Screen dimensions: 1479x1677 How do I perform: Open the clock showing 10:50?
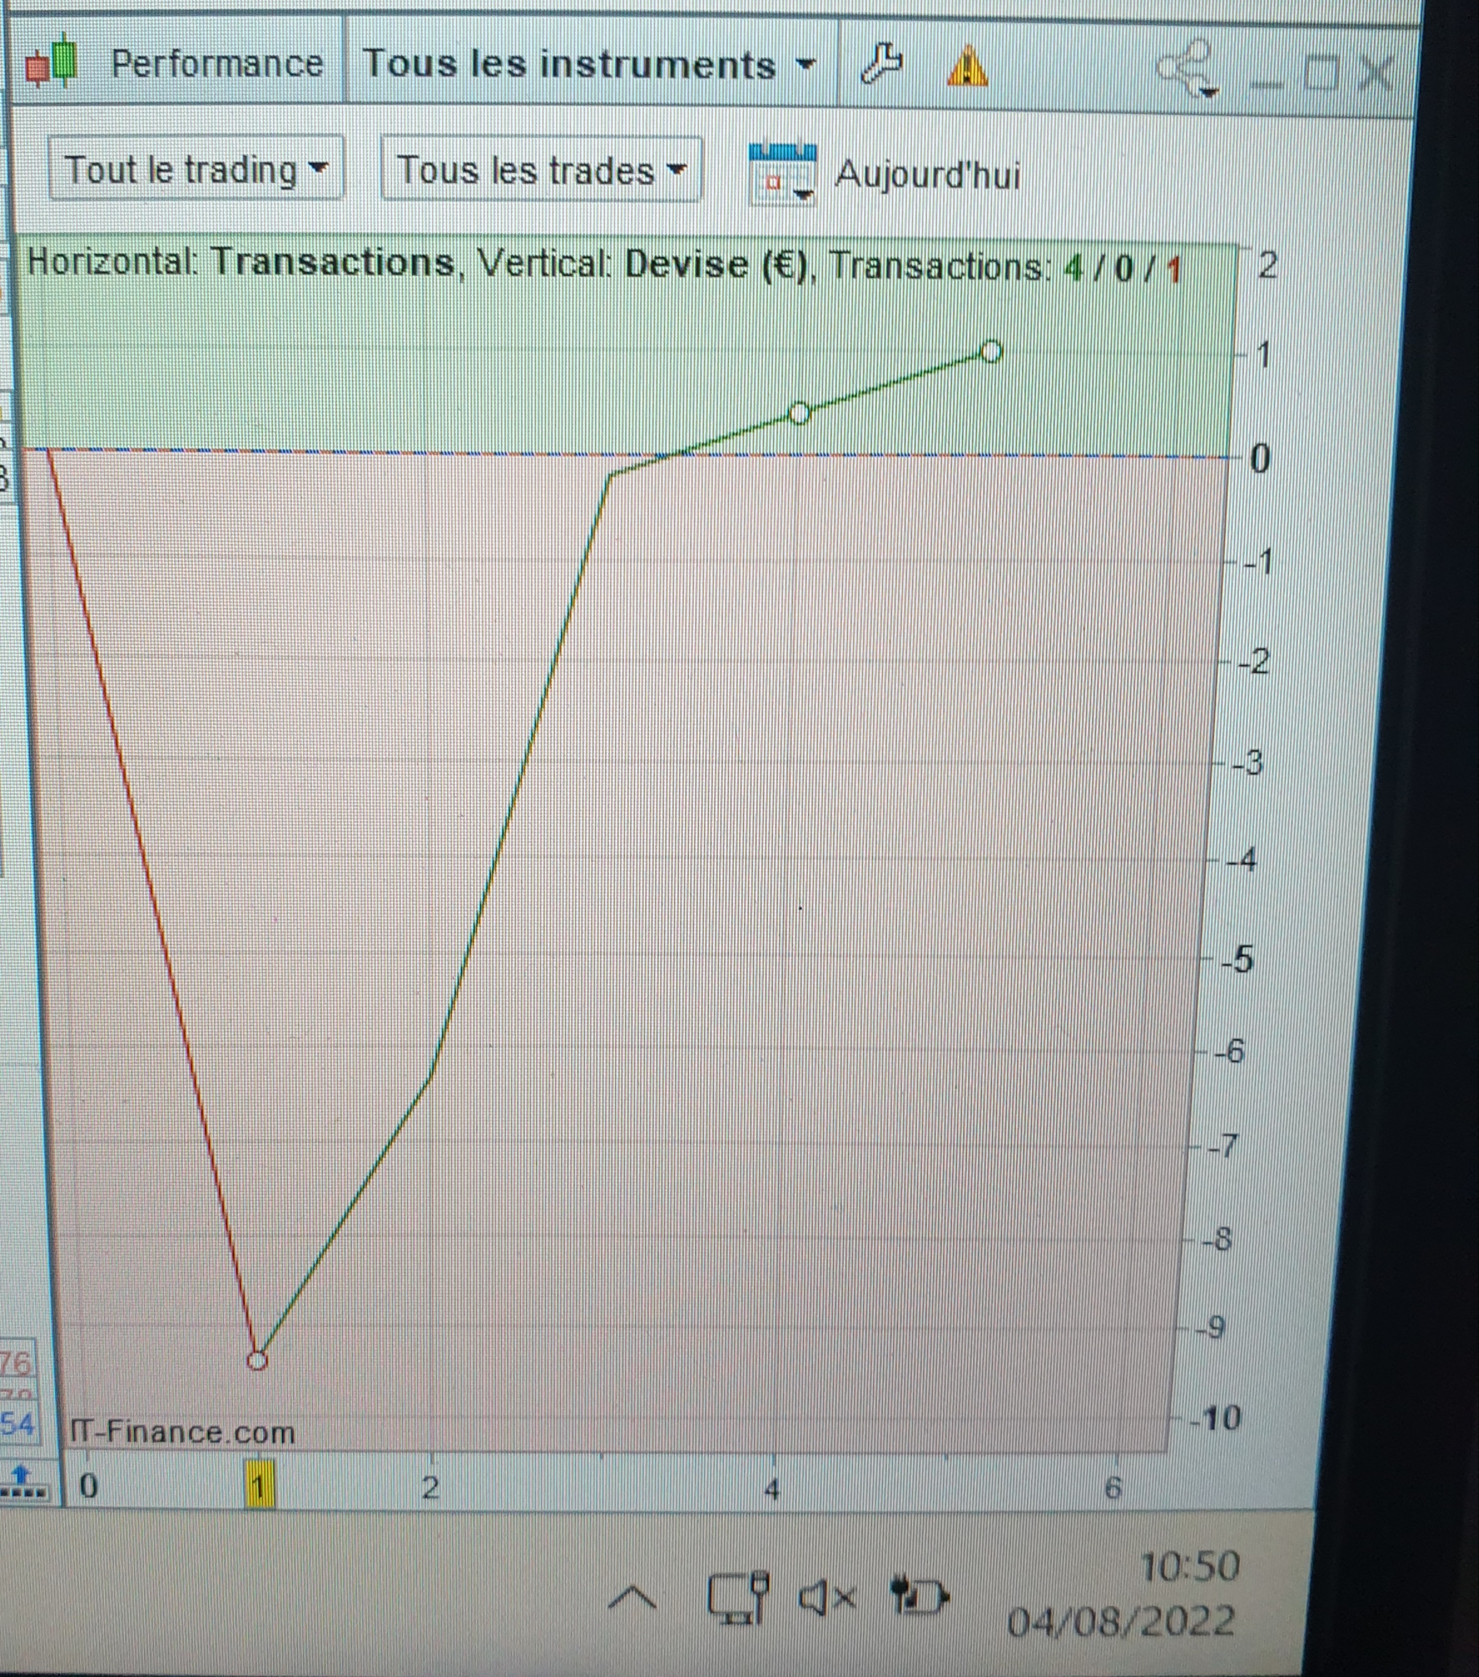pos(1190,1567)
